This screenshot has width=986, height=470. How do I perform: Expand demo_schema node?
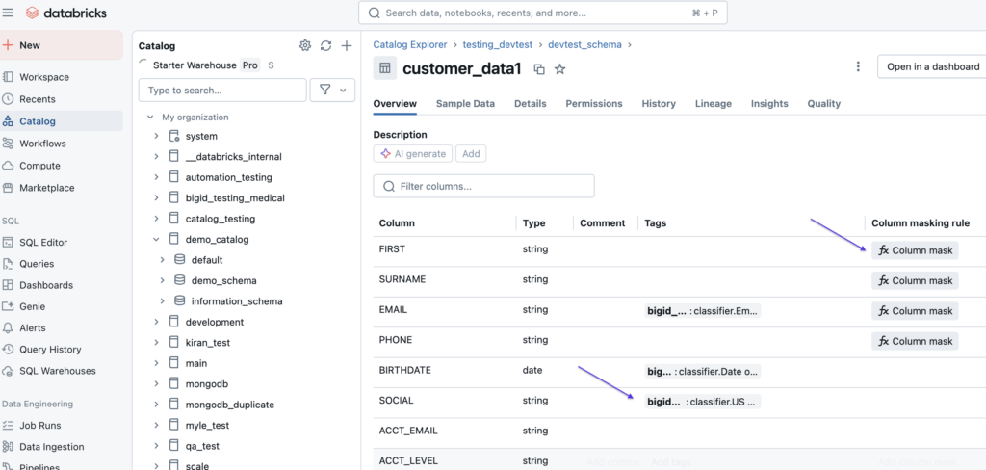162,280
